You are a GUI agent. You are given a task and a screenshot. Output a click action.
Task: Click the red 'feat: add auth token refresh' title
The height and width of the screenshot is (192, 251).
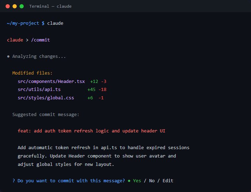(x=91, y=131)
